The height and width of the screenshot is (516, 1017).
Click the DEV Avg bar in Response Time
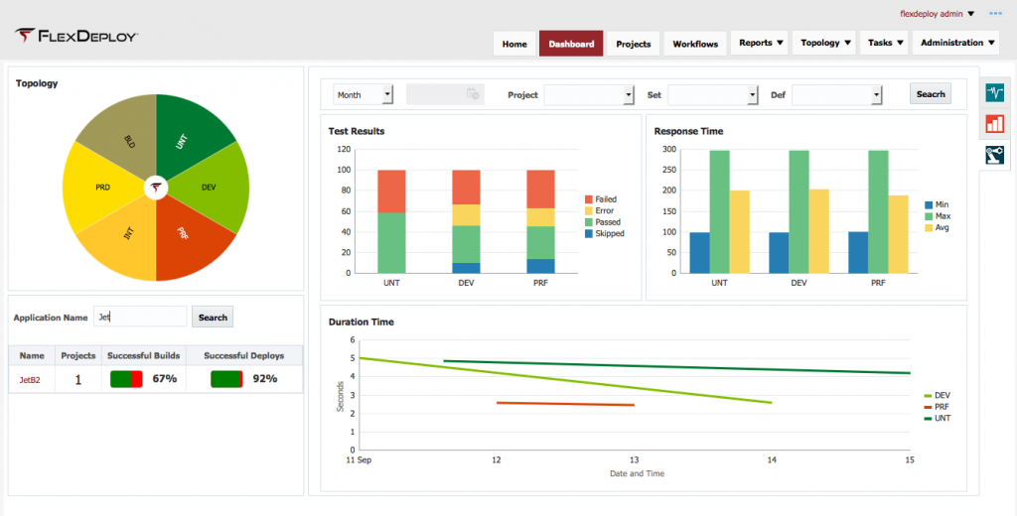[818, 231]
